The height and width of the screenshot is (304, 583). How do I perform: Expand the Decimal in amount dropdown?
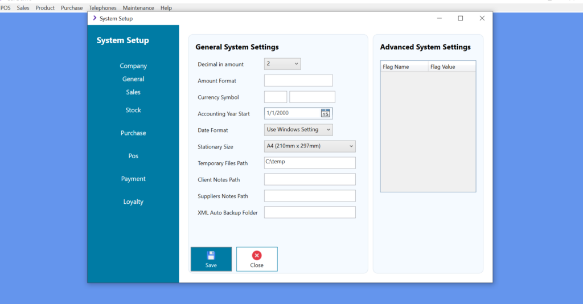pyautogui.click(x=296, y=64)
